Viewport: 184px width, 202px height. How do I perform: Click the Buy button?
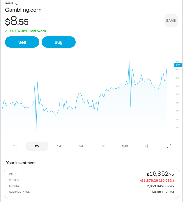59,42
